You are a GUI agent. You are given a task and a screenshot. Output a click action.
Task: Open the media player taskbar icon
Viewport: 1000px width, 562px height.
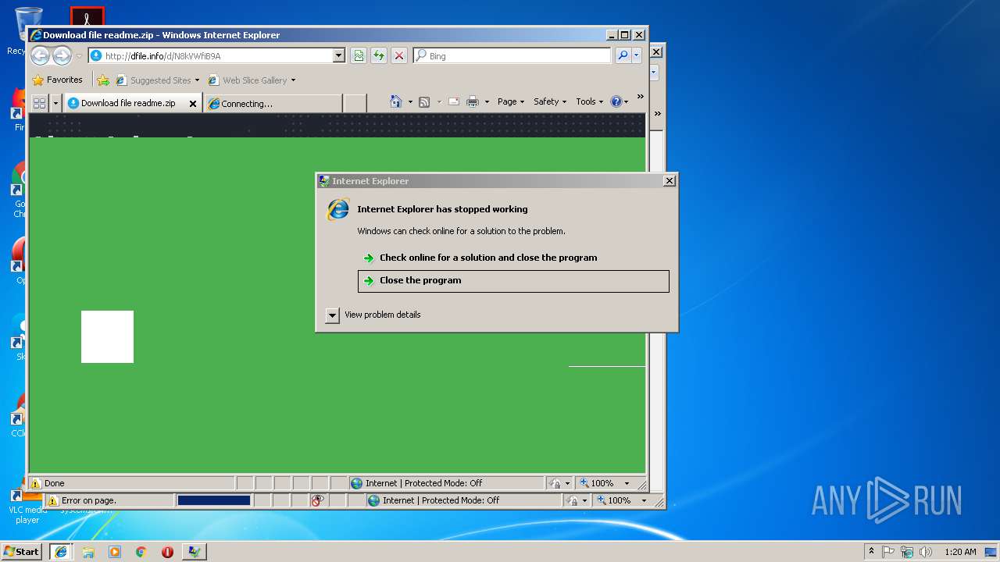[x=115, y=551]
